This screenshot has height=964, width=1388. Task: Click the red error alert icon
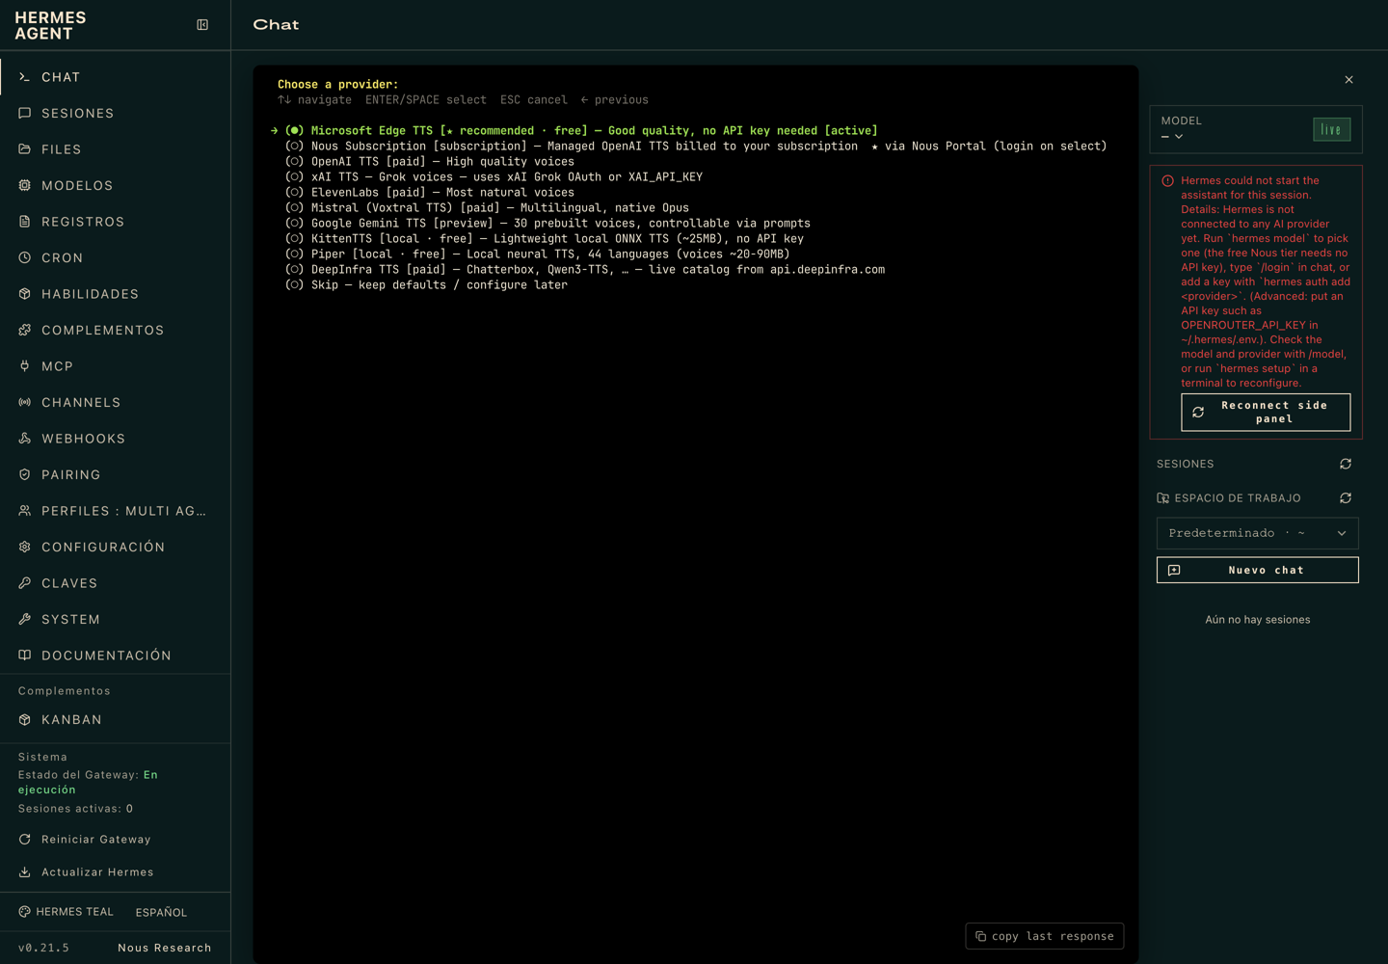click(1167, 181)
